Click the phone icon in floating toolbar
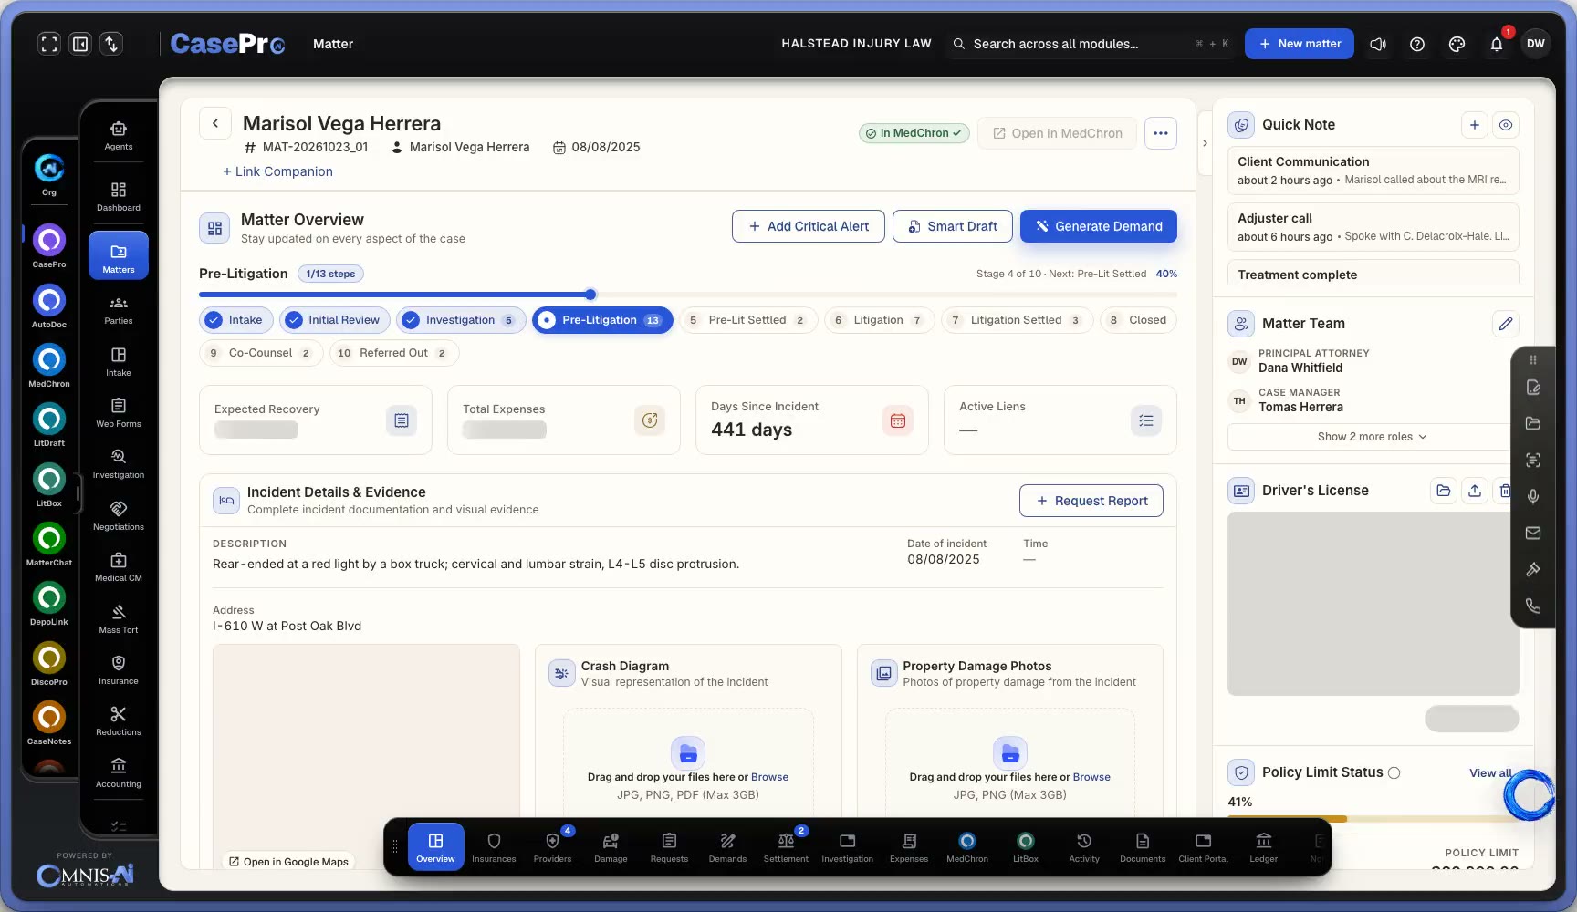The height and width of the screenshot is (912, 1577). tap(1533, 606)
